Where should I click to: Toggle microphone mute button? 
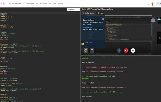119,50
